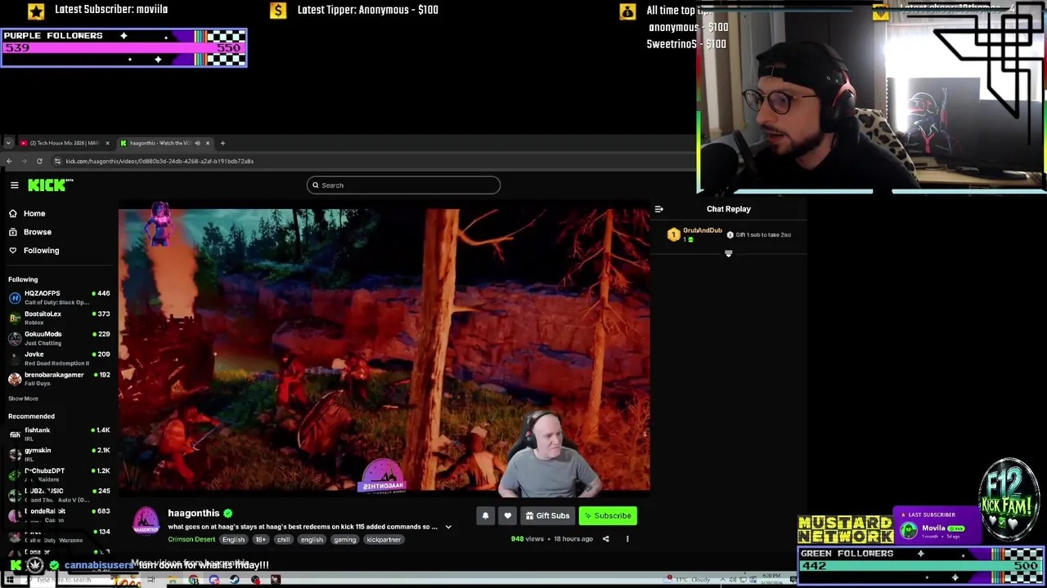The height and width of the screenshot is (588, 1047).
Task: Click the Gift 1 sub to take 2nd text
Action: point(762,235)
